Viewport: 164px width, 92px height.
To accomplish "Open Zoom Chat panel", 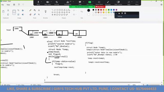I will pos(80,3).
